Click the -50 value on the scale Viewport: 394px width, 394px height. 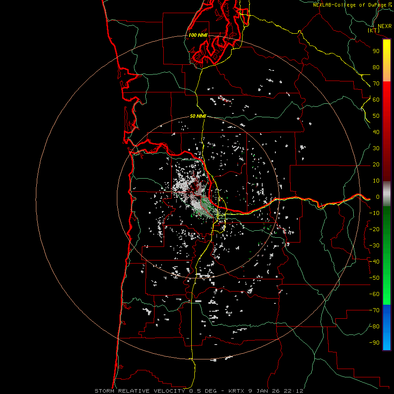[374, 278]
